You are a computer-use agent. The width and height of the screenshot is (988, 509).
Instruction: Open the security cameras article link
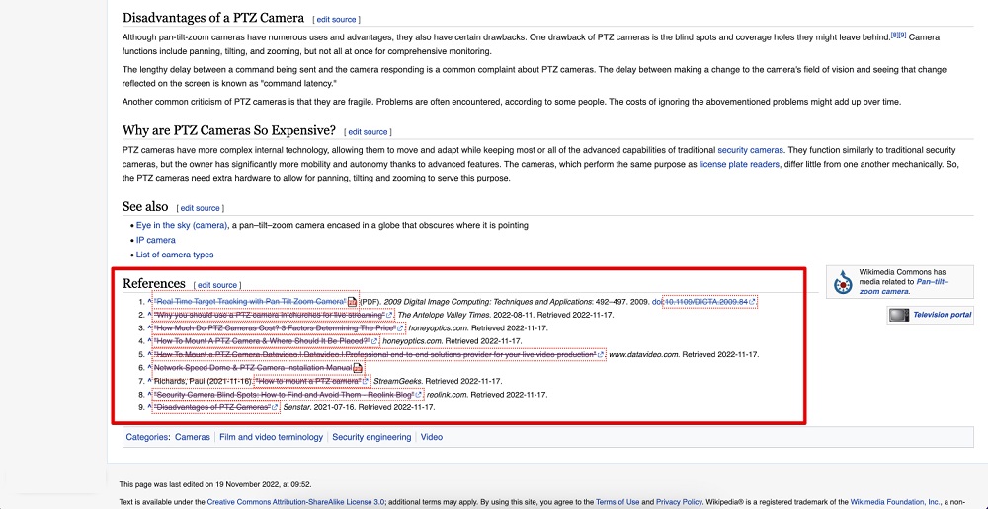click(x=751, y=150)
